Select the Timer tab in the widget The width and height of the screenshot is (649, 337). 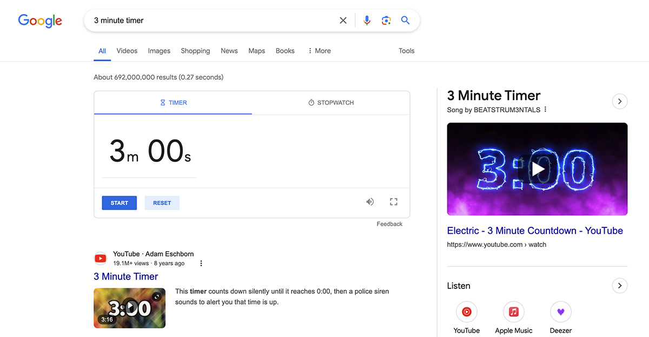173,103
